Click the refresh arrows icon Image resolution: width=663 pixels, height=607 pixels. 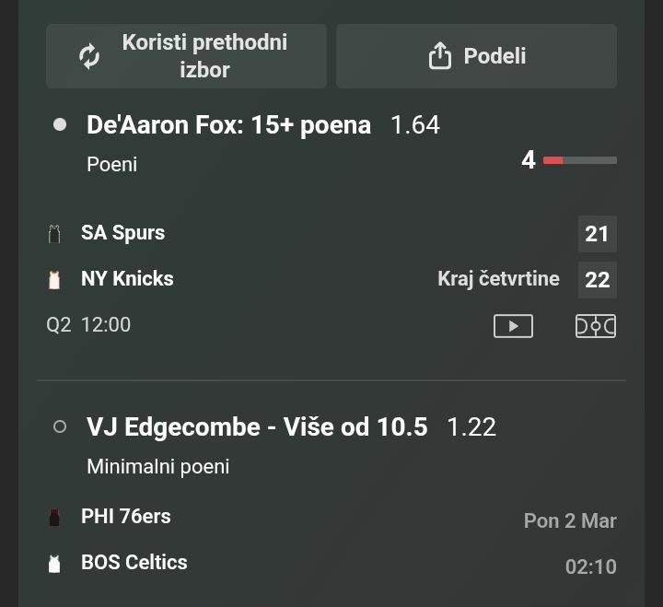[x=89, y=56]
